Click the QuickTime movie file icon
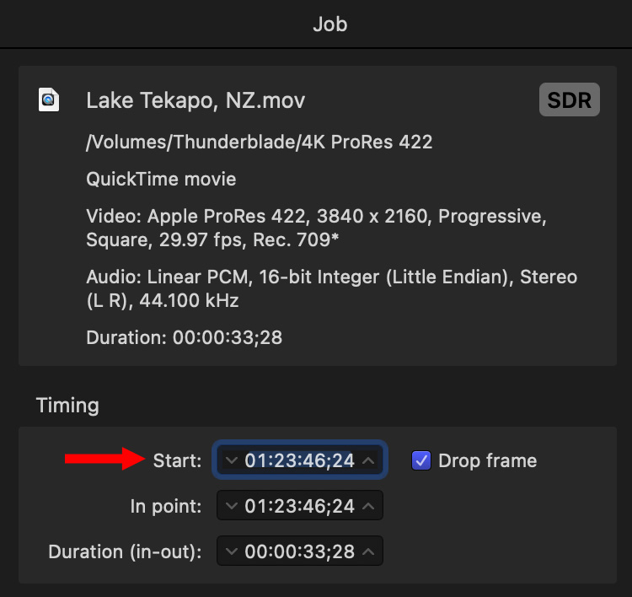The image size is (632, 597). (49, 100)
